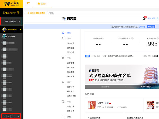Click the 发布 pencil icon
Screen dimensions: 159x119
click(63, 38)
